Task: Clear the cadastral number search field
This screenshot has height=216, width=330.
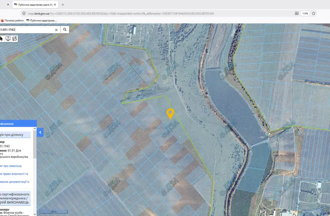Action: click(56, 30)
